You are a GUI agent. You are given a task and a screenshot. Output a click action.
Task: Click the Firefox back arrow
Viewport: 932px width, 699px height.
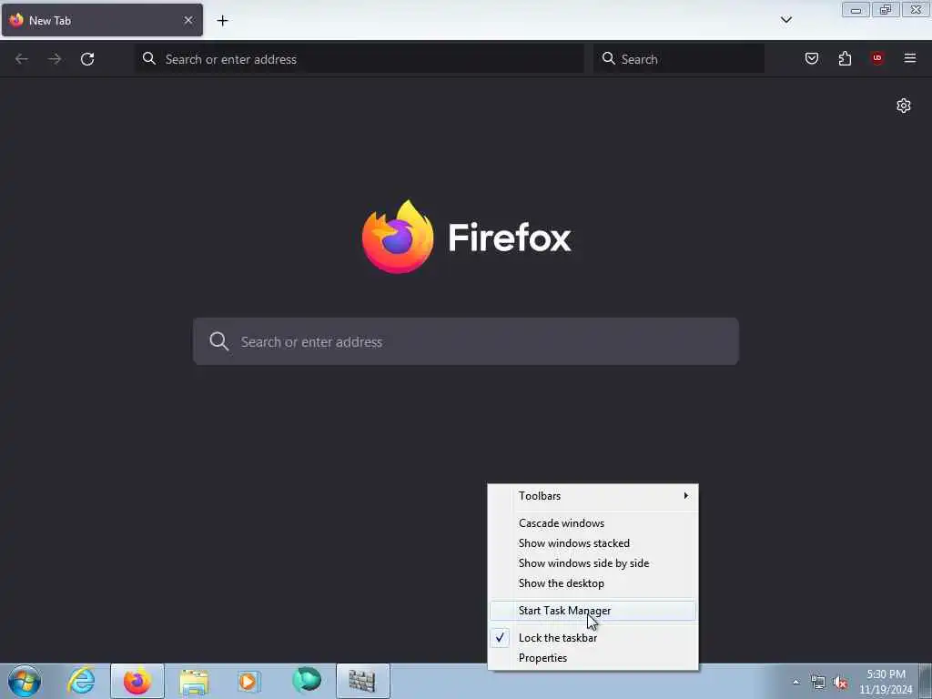coord(22,59)
